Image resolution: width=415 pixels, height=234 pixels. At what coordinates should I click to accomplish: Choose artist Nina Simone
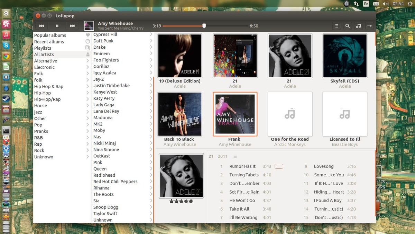tap(122, 149)
